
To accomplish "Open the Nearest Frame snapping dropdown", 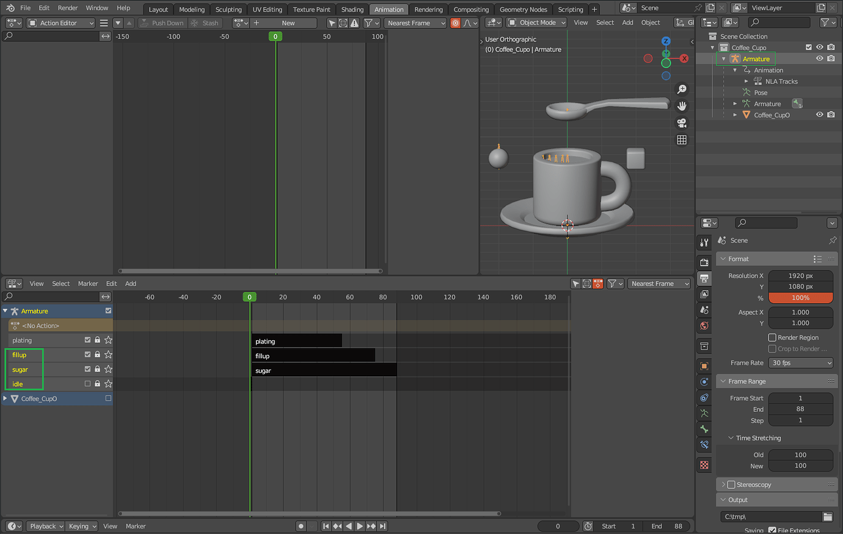I will pyautogui.click(x=659, y=283).
